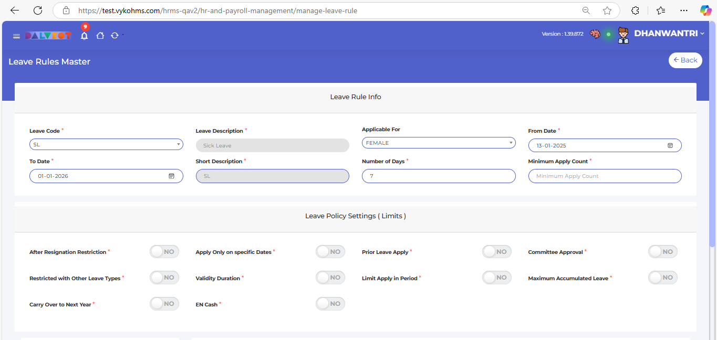Click the user avatar icon
717x340 pixels.
point(624,35)
